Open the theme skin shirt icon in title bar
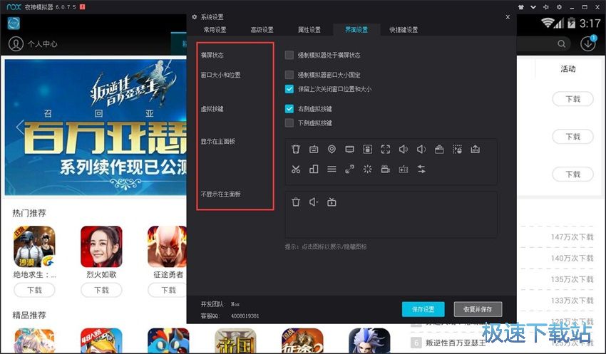The image size is (606, 354). (x=521, y=7)
